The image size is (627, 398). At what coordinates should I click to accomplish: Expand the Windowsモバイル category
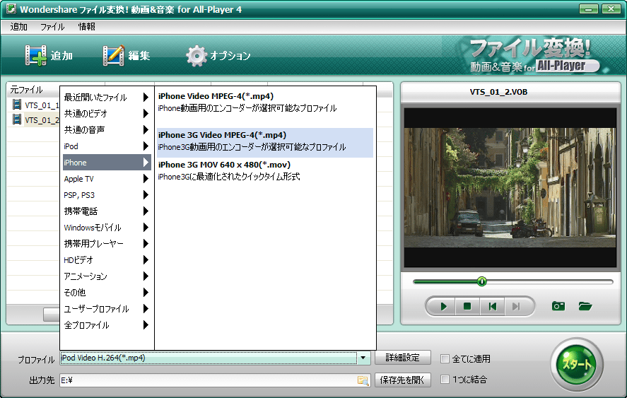(x=106, y=228)
